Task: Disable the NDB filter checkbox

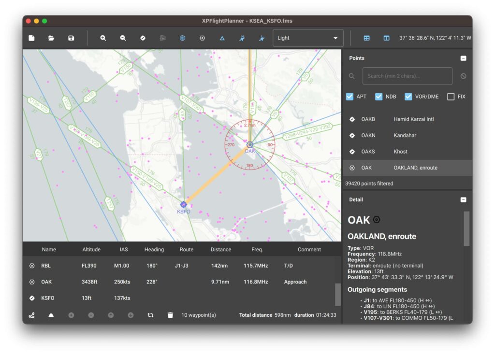Action: coord(379,97)
